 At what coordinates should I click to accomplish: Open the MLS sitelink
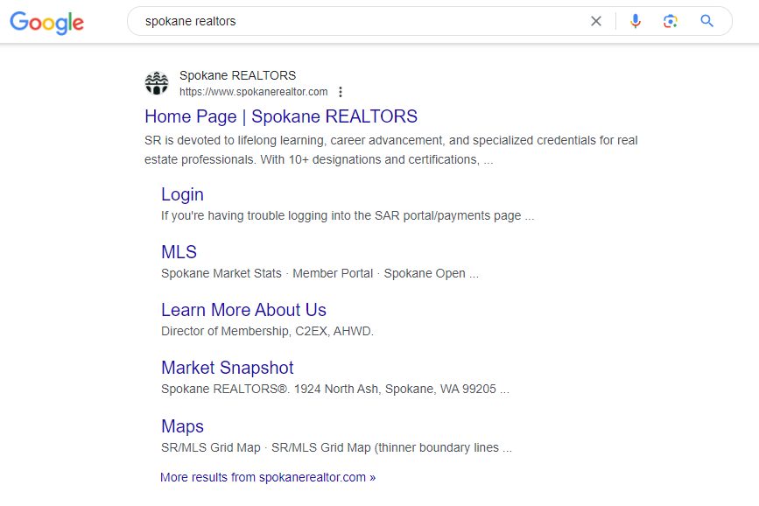[179, 252]
